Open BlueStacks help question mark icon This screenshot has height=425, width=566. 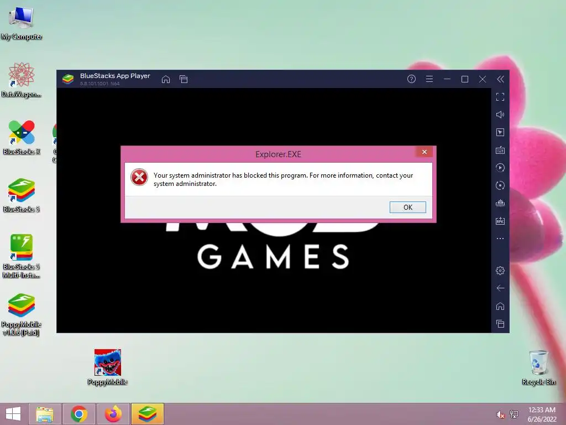411,79
